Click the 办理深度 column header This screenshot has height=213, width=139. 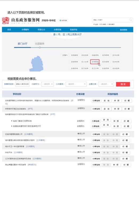point(80,94)
